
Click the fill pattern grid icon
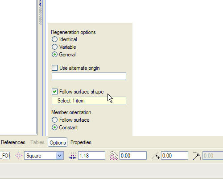click(x=18, y=156)
